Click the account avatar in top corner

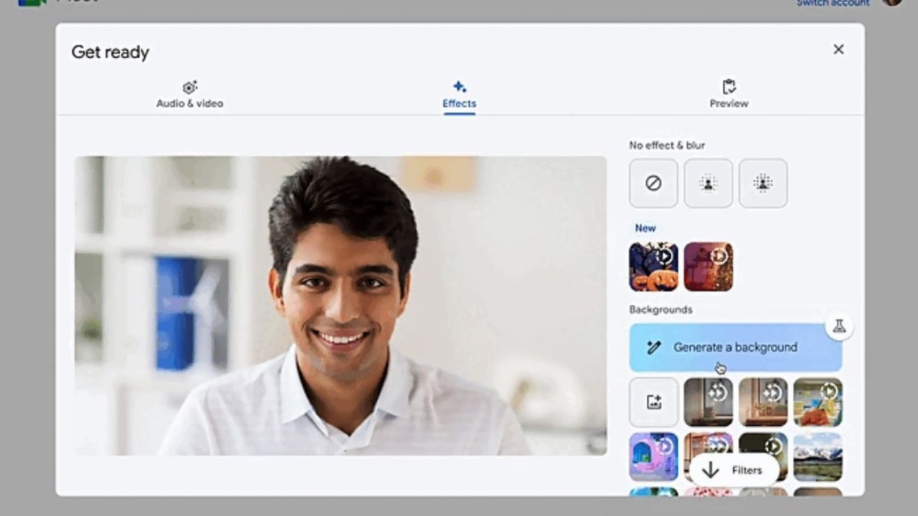click(x=892, y=2)
